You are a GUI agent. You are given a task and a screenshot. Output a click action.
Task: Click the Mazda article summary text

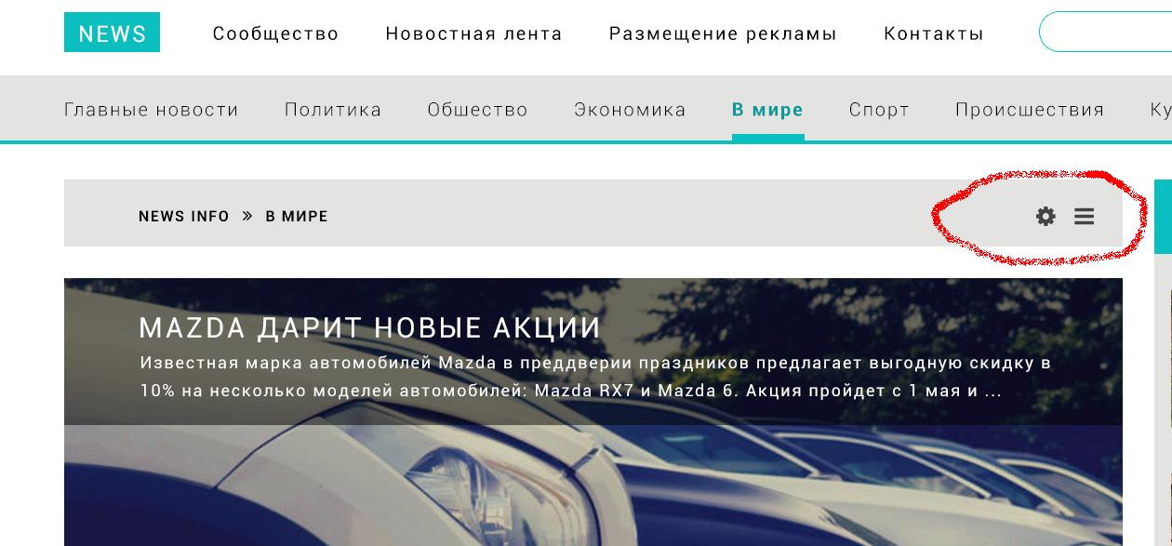click(x=595, y=377)
